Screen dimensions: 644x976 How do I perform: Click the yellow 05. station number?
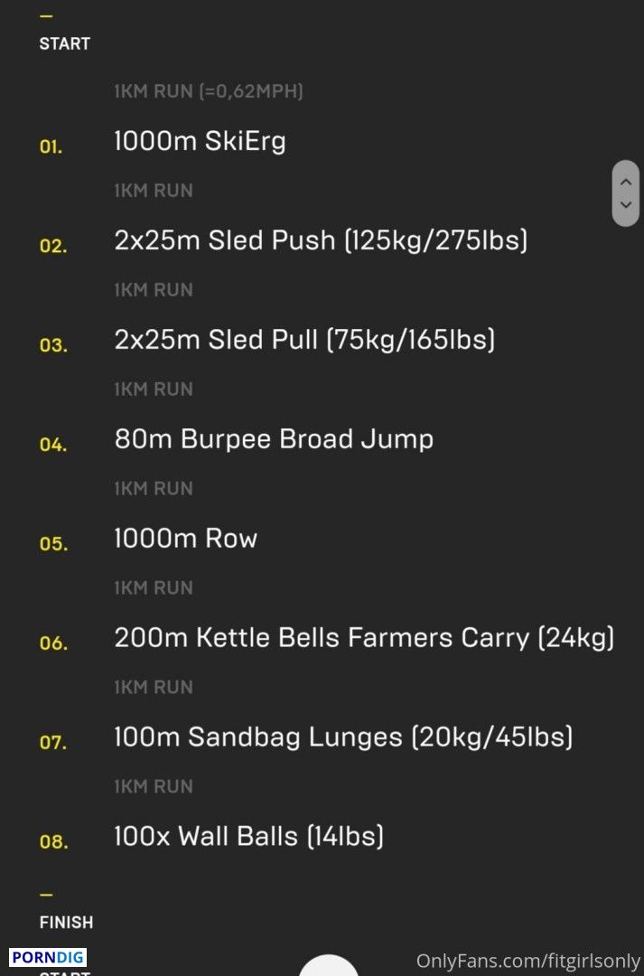[53, 544]
